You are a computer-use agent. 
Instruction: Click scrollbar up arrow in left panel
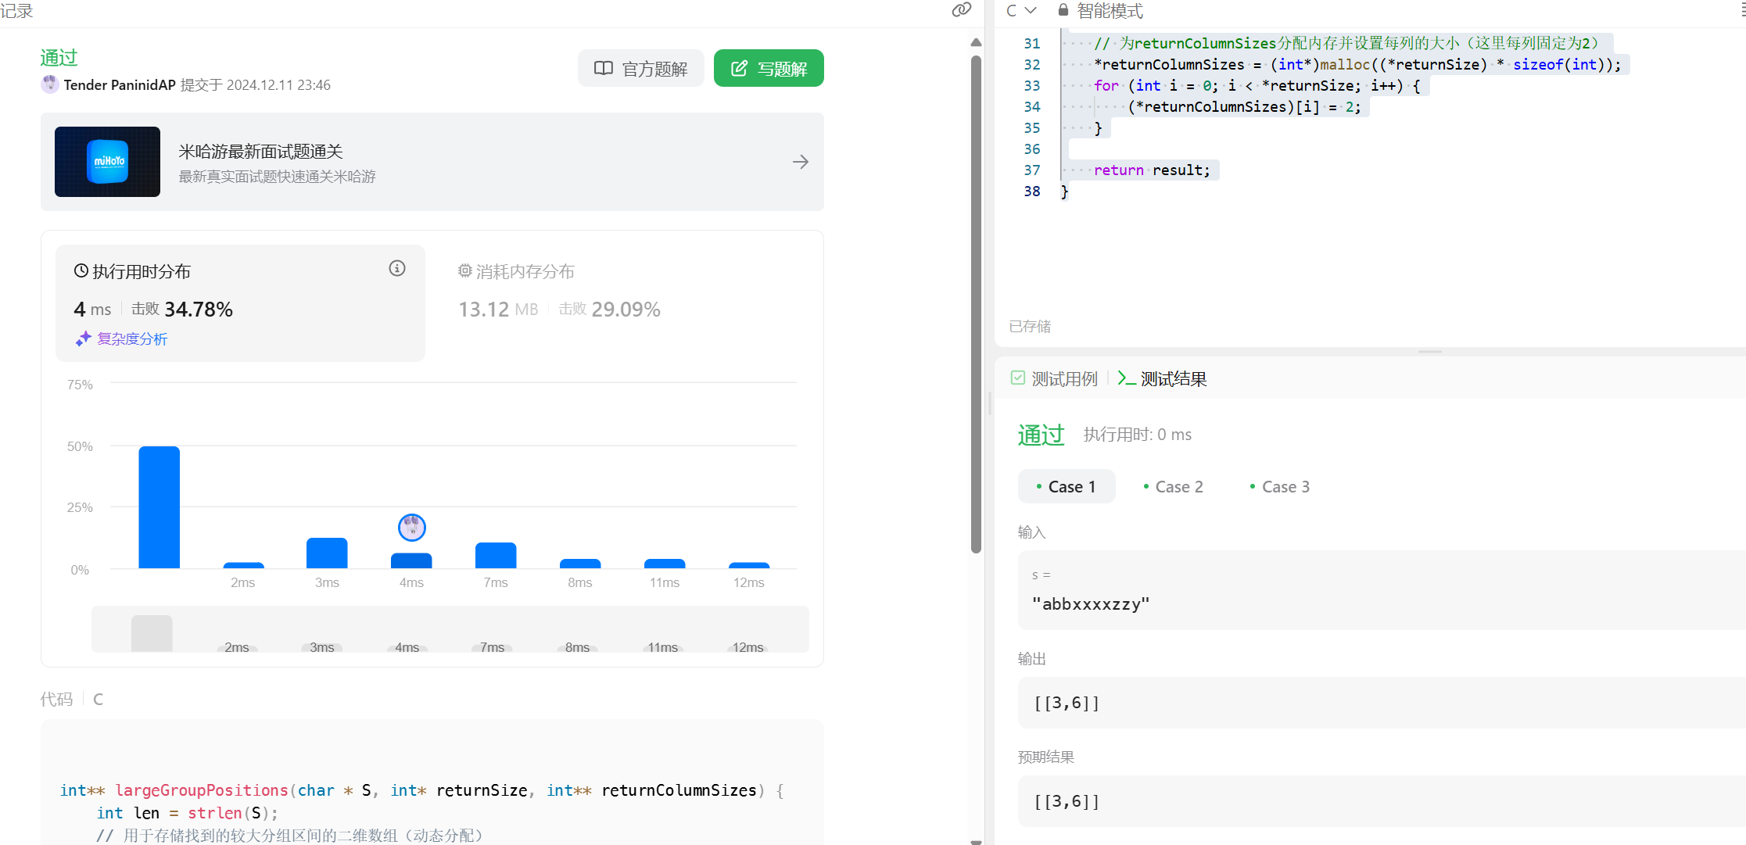[x=976, y=42]
